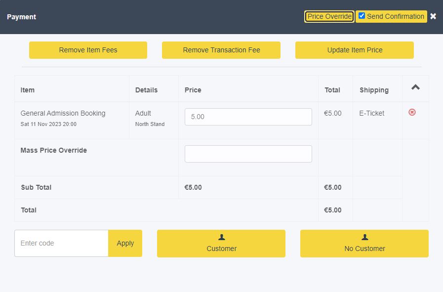
Task: Toggle the Price Override button
Action: pos(329,16)
